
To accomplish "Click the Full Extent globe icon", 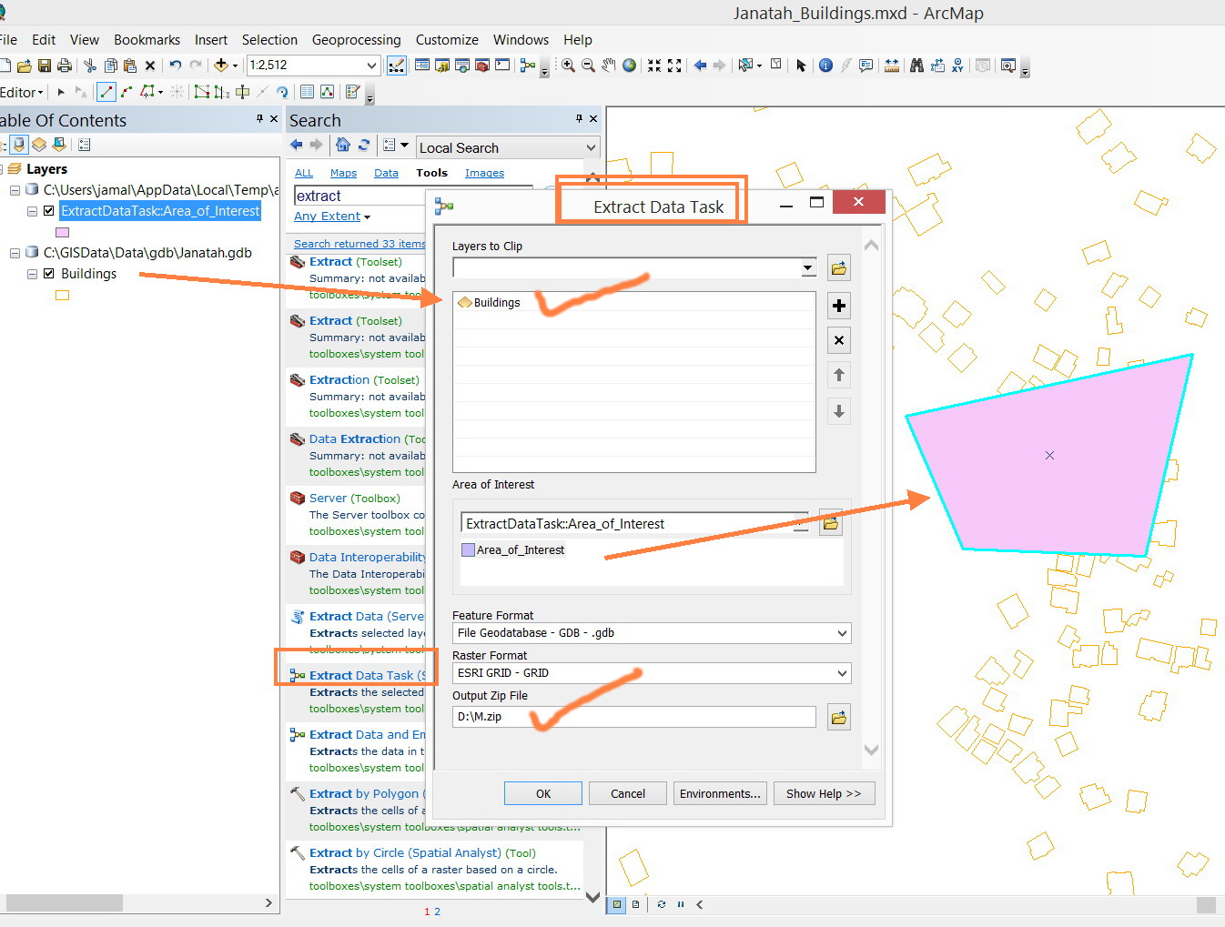I will coord(629,65).
